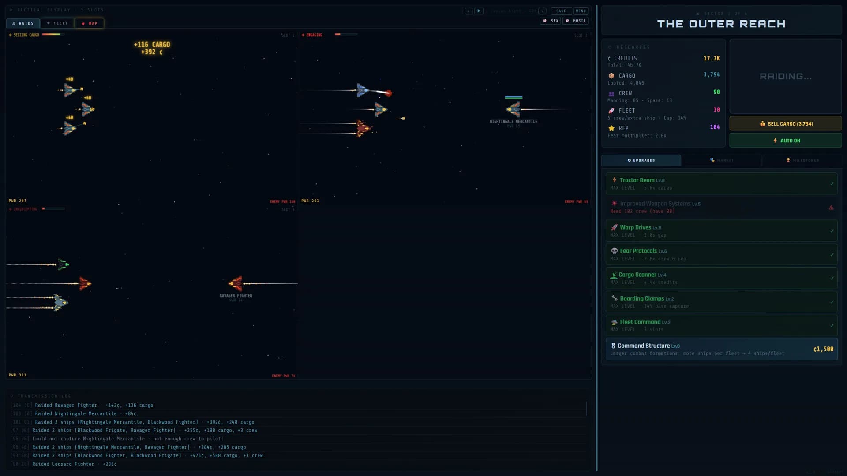The width and height of the screenshot is (847, 476).
Task: Click the Tractor Beam lightning icon
Action: point(614,180)
